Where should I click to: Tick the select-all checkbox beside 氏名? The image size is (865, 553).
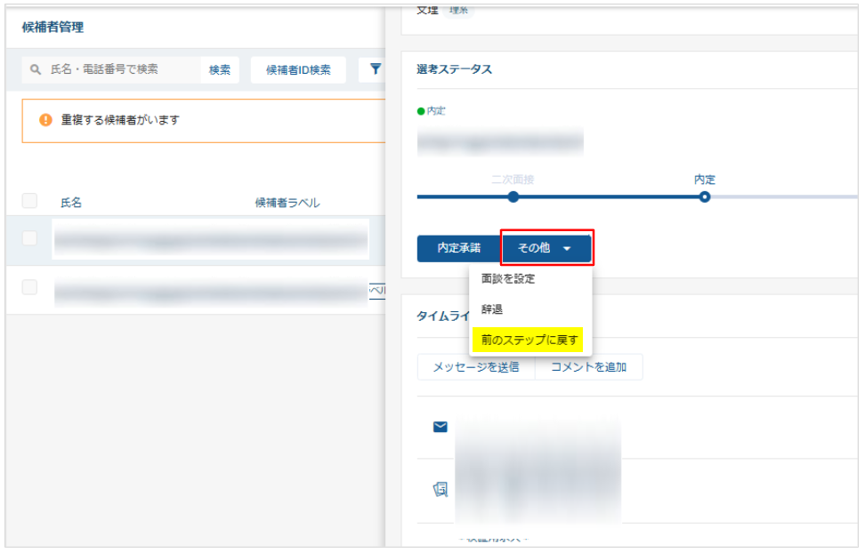coord(30,202)
